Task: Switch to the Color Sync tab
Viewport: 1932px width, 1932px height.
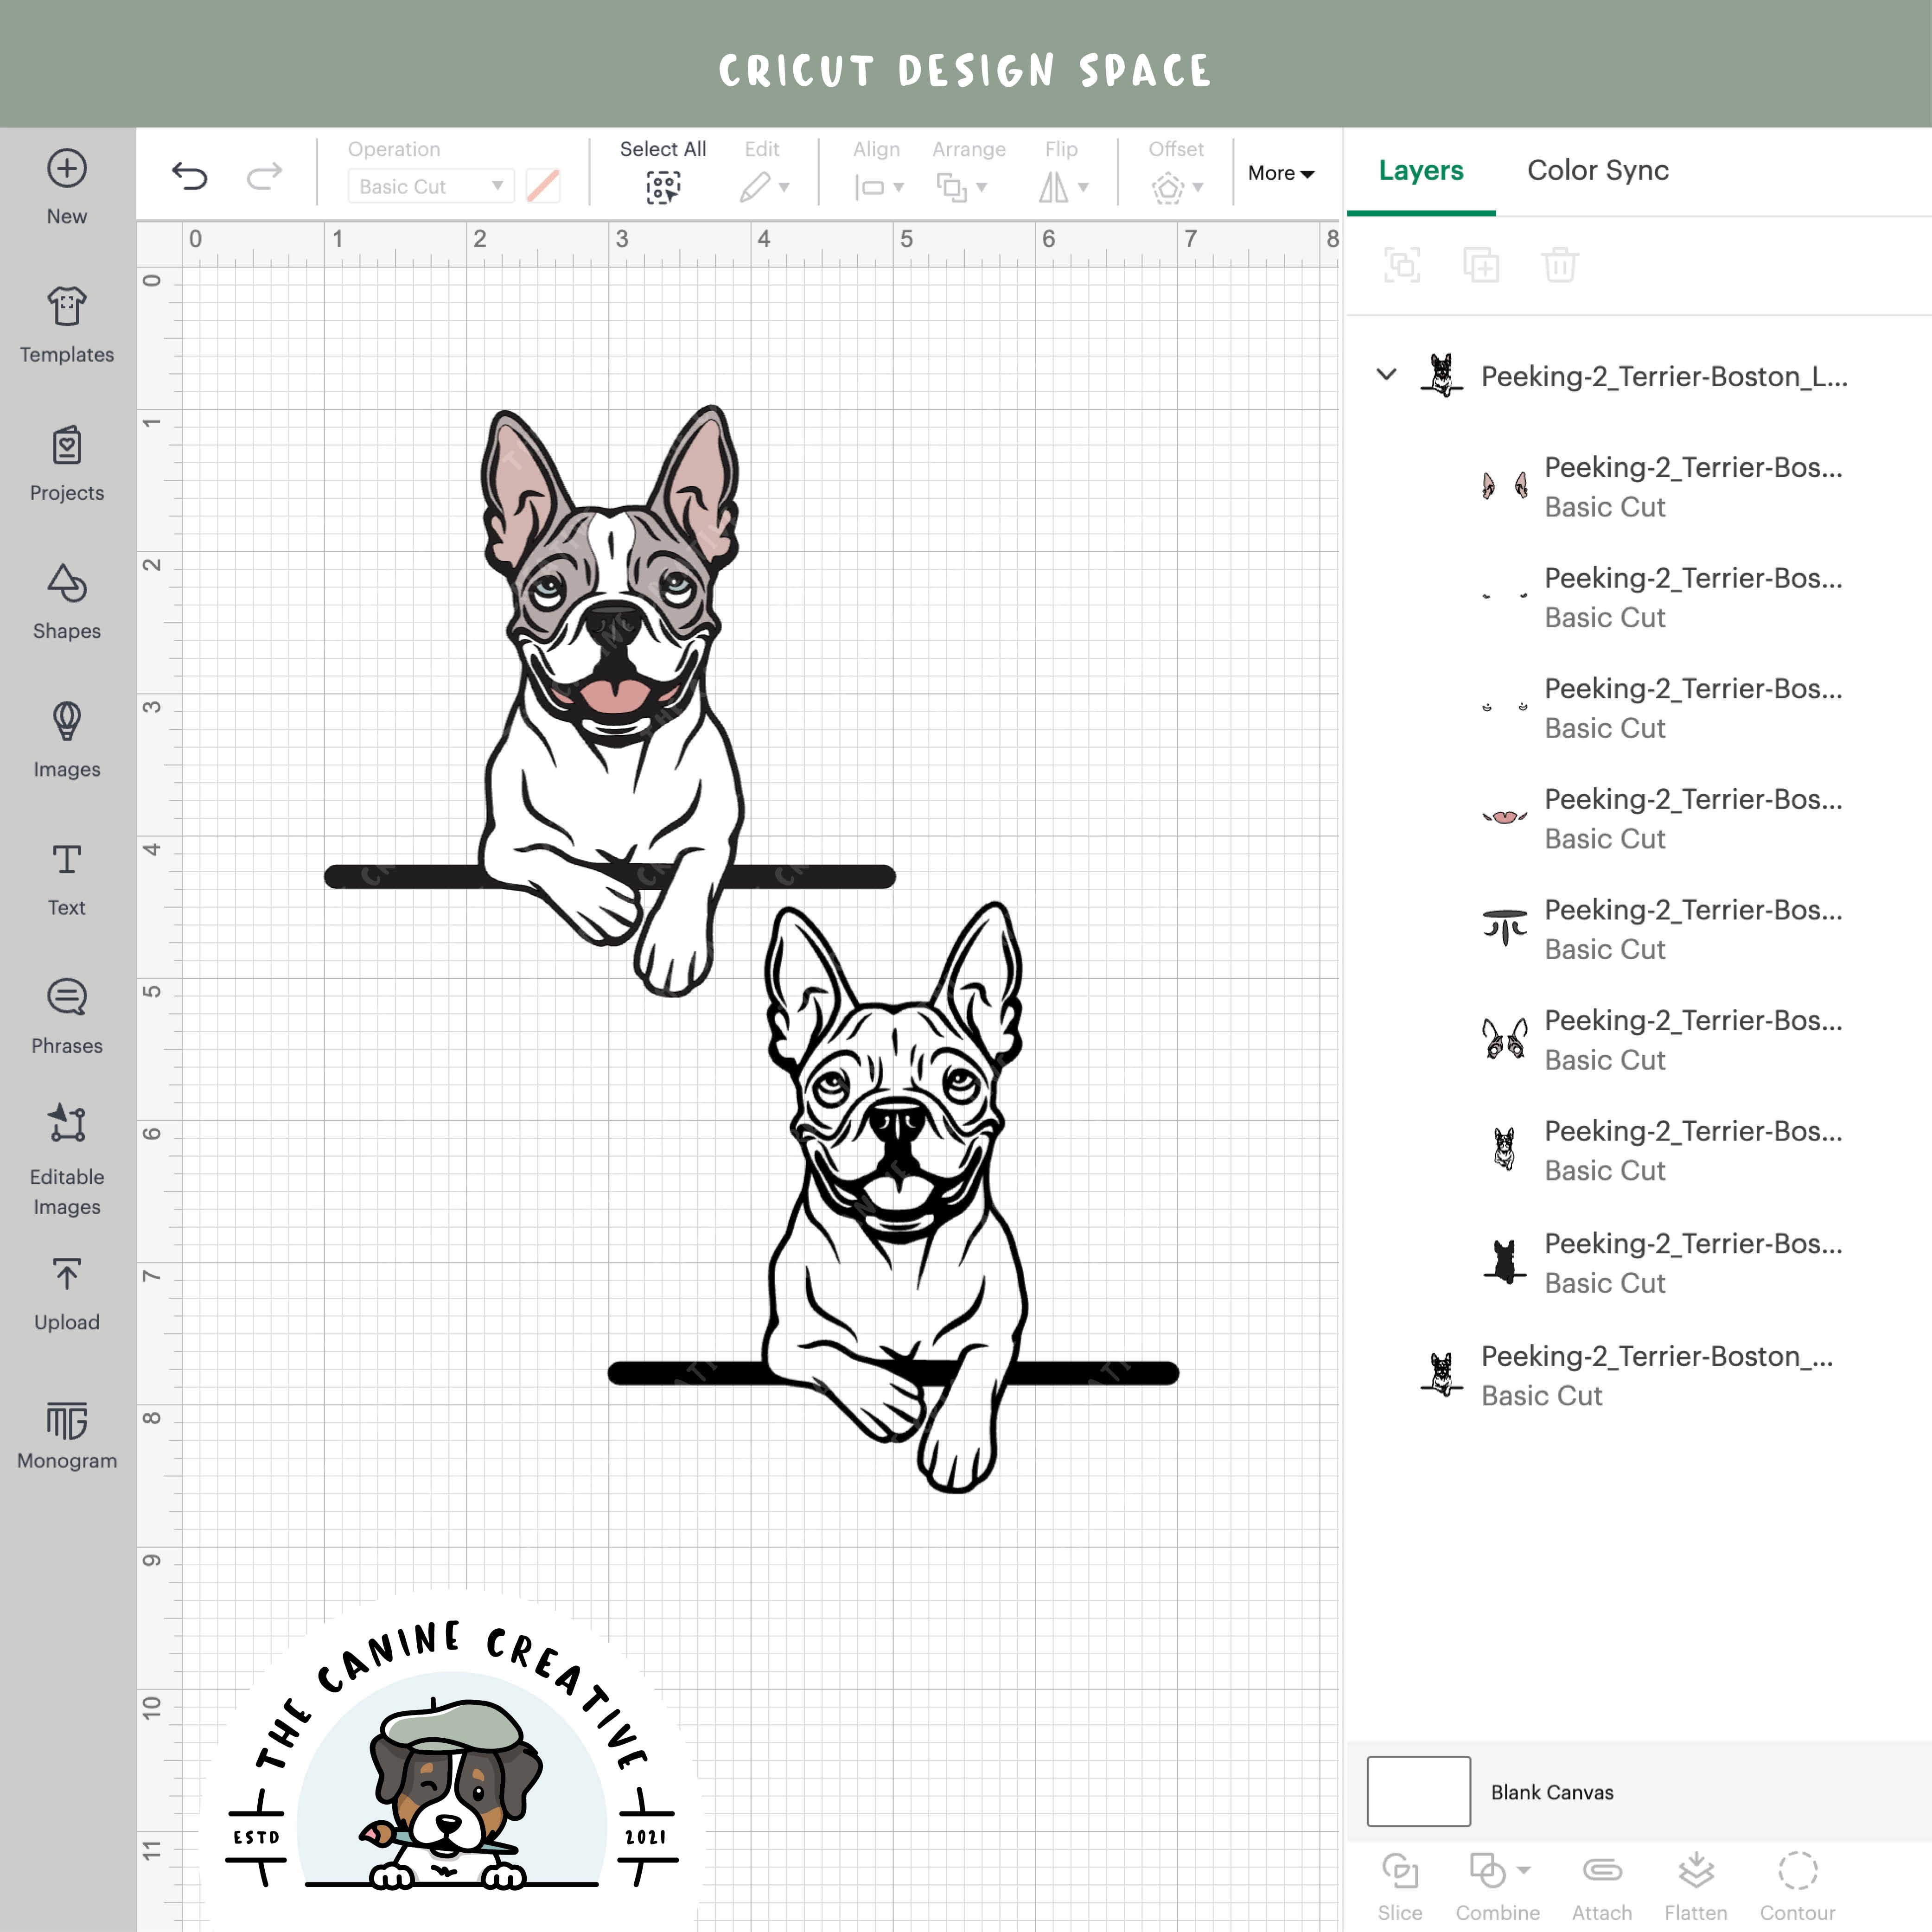Action: pos(1597,170)
